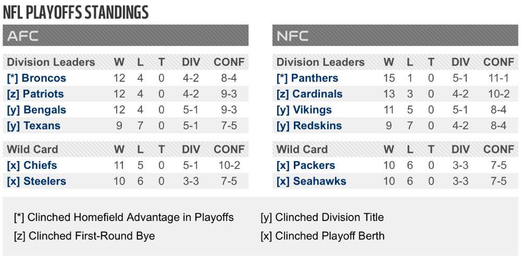Click the AFC conference header bar

126,35
